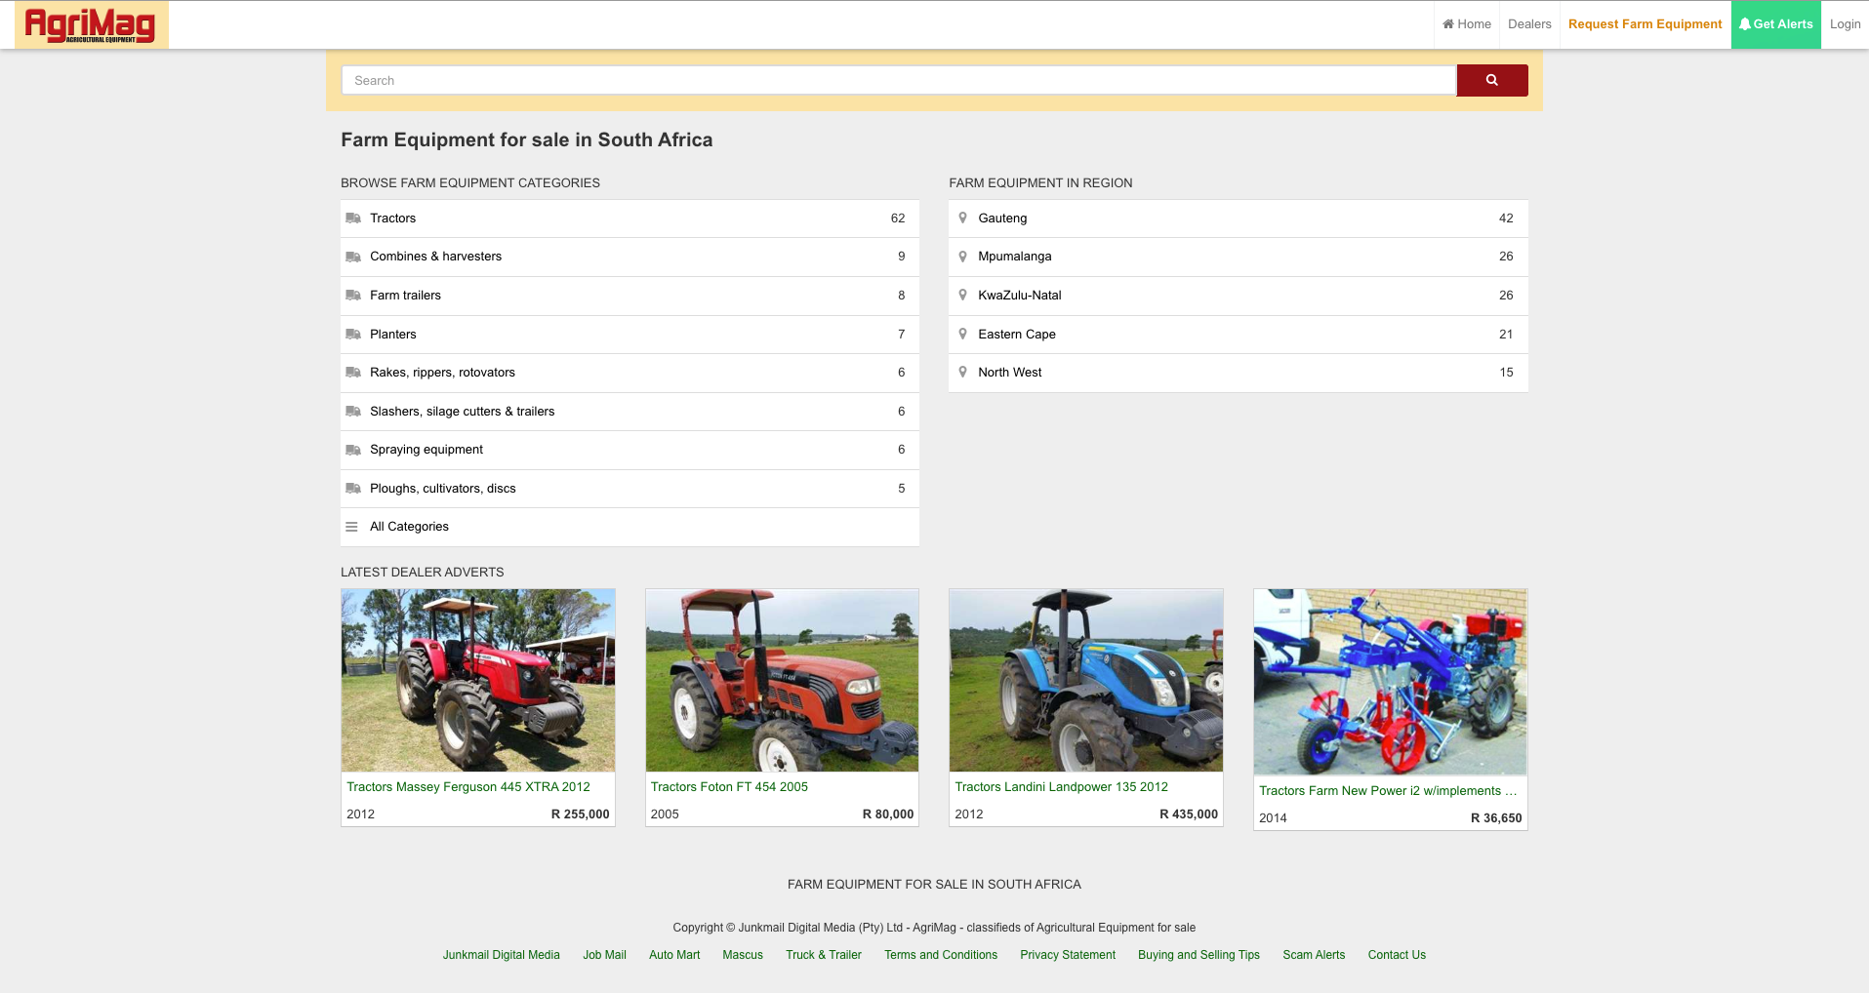Click the map pin icon beside Eastern Cape
The height and width of the screenshot is (993, 1869).
point(962,335)
